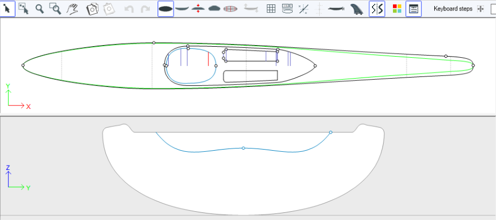
Task: Open the red wireframe 3D view
Action: (x=230, y=9)
